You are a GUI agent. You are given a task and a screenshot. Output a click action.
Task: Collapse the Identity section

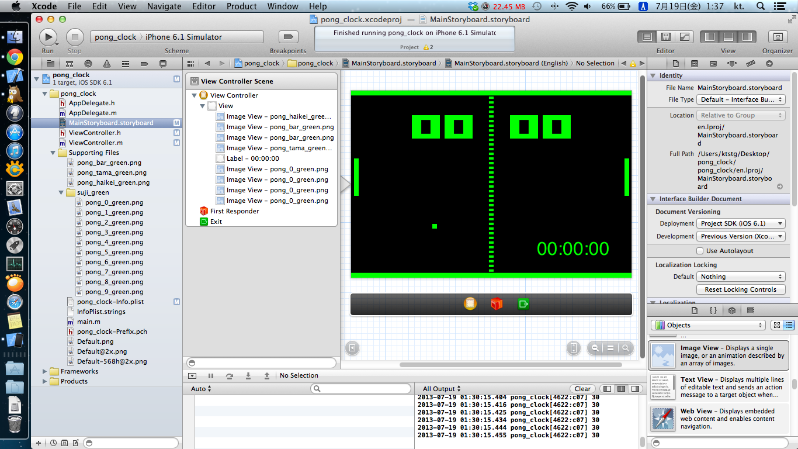[653, 76]
